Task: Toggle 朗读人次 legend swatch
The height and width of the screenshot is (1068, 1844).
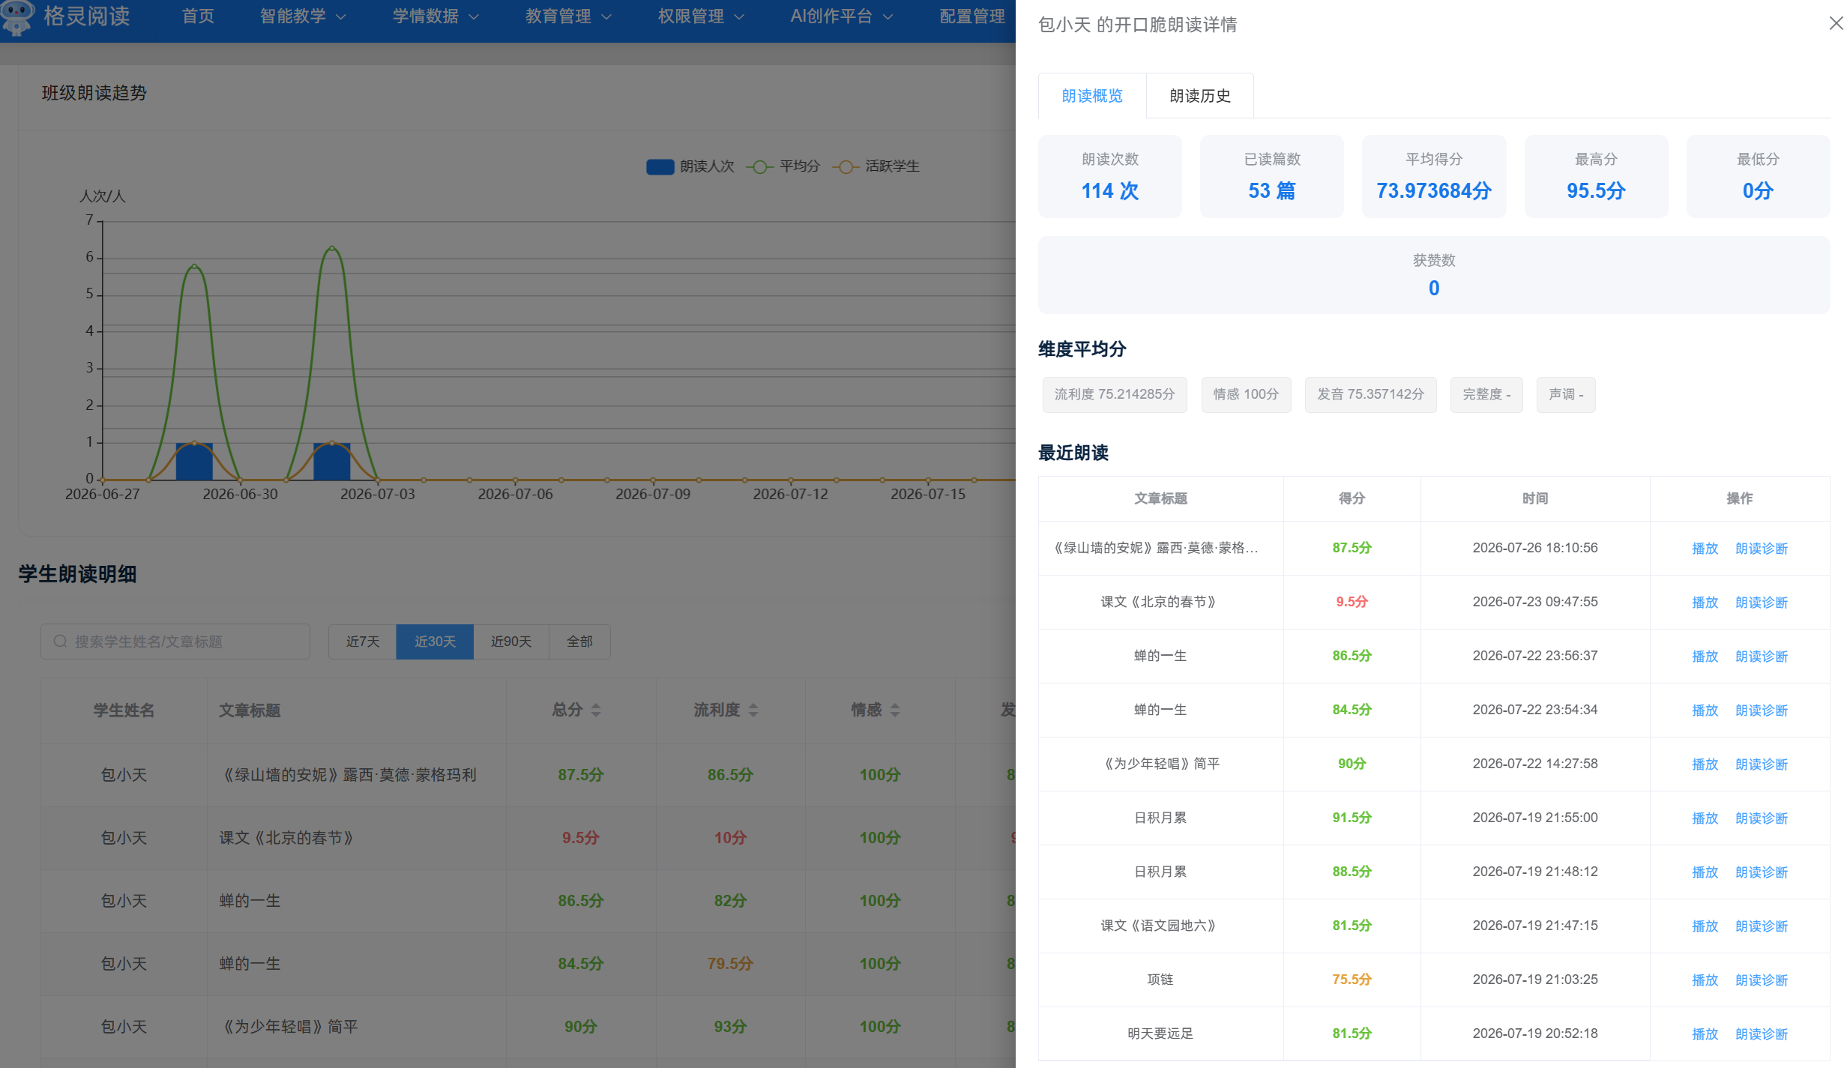Action: pyautogui.click(x=660, y=166)
